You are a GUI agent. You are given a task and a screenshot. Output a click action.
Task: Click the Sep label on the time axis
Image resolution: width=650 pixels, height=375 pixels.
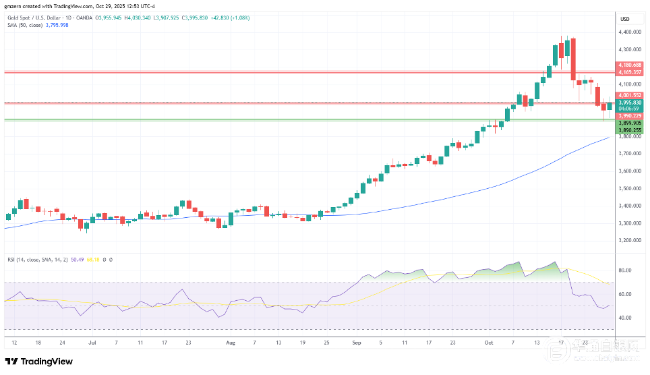click(x=357, y=343)
